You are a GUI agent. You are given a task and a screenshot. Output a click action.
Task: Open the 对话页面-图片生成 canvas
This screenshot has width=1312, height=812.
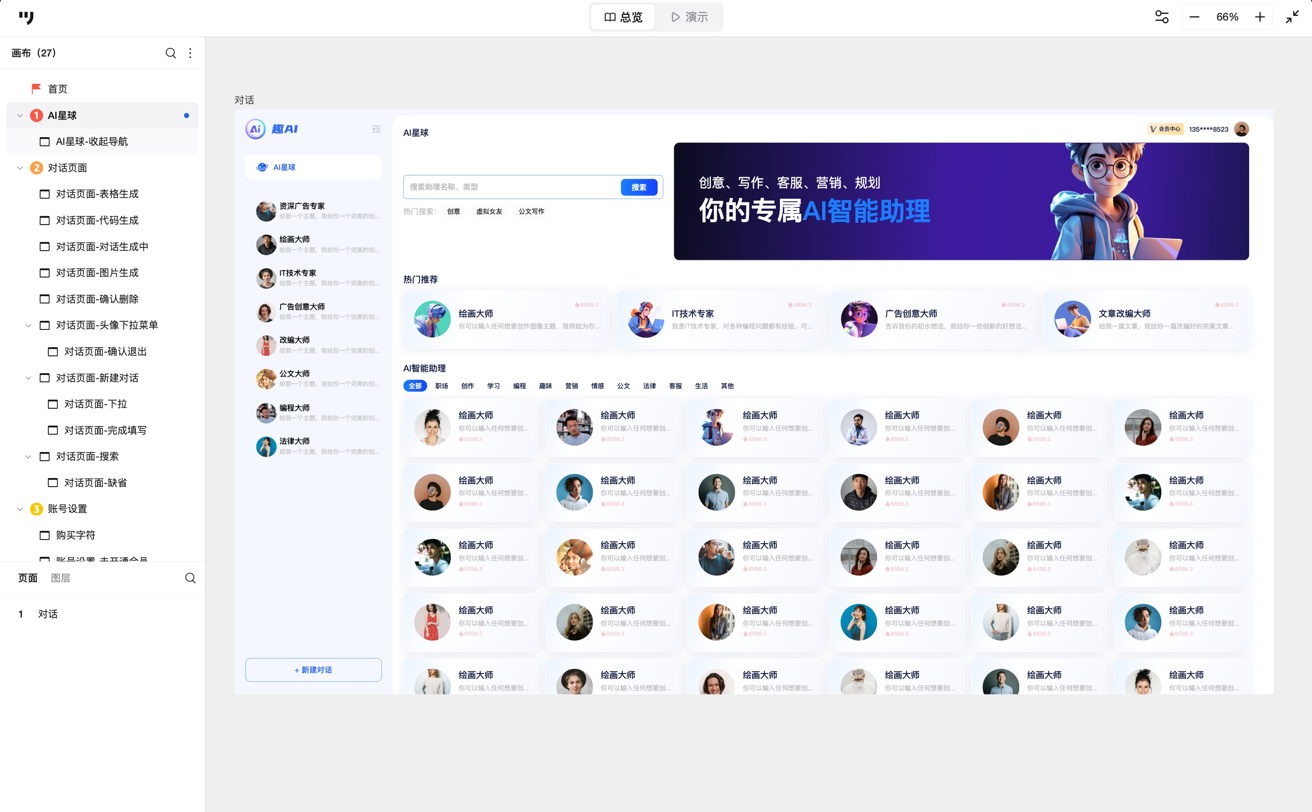coord(97,273)
